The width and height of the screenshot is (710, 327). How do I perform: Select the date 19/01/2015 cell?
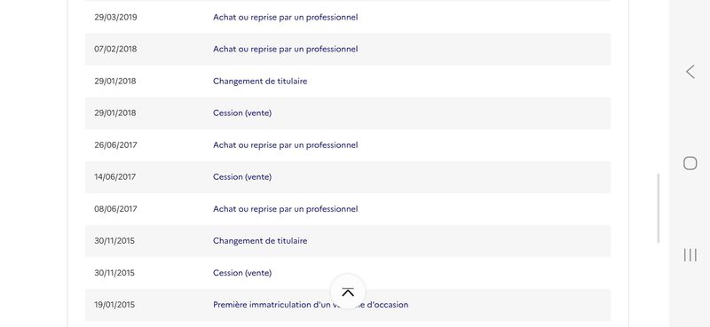click(114, 305)
